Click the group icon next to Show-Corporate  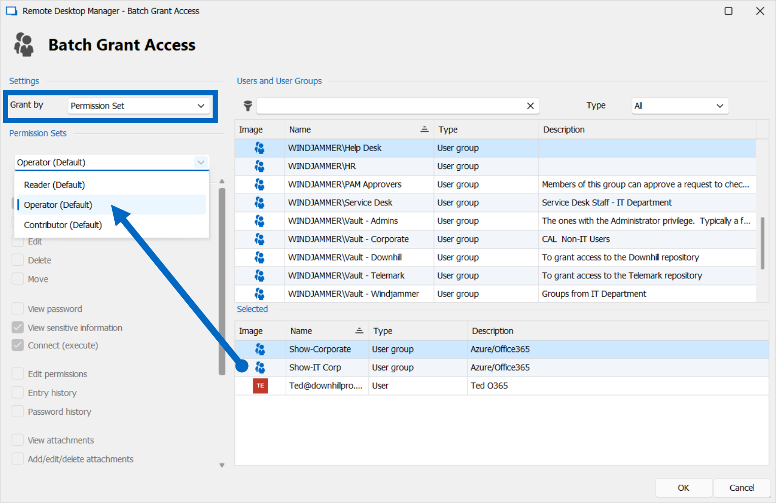[x=260, y=349]
